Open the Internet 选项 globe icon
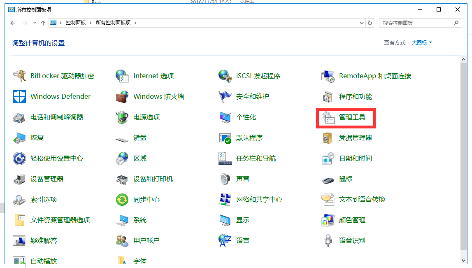 click(x=122, y=76)
